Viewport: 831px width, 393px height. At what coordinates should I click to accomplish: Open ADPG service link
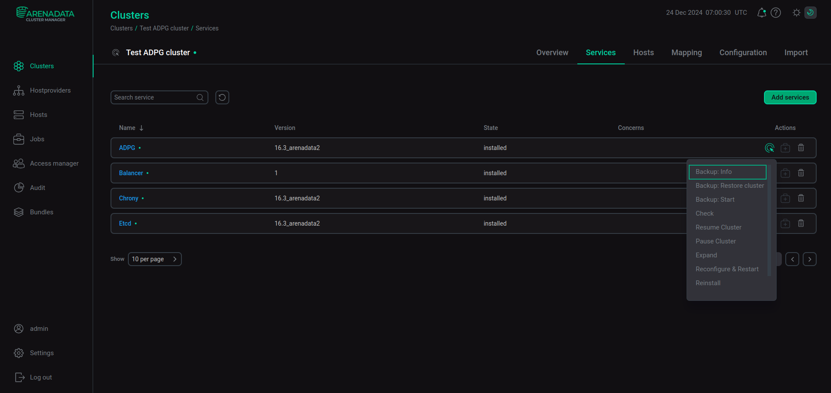(x=127, y=148)
